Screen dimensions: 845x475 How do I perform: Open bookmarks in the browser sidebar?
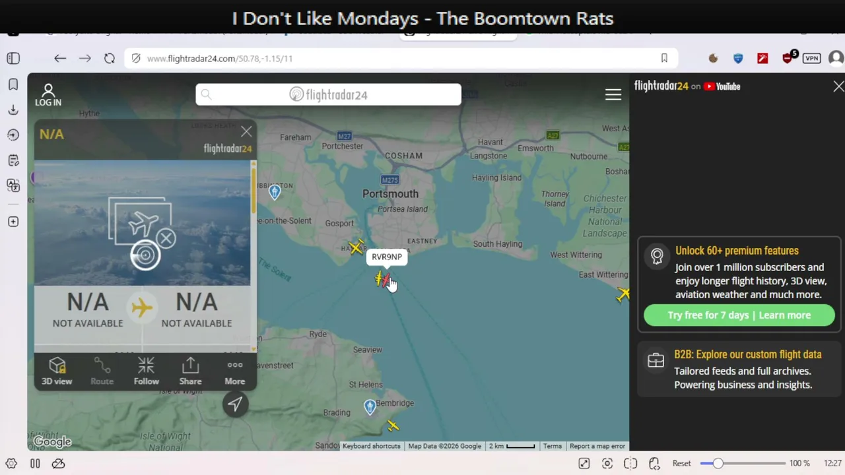[x=13, y=84]
